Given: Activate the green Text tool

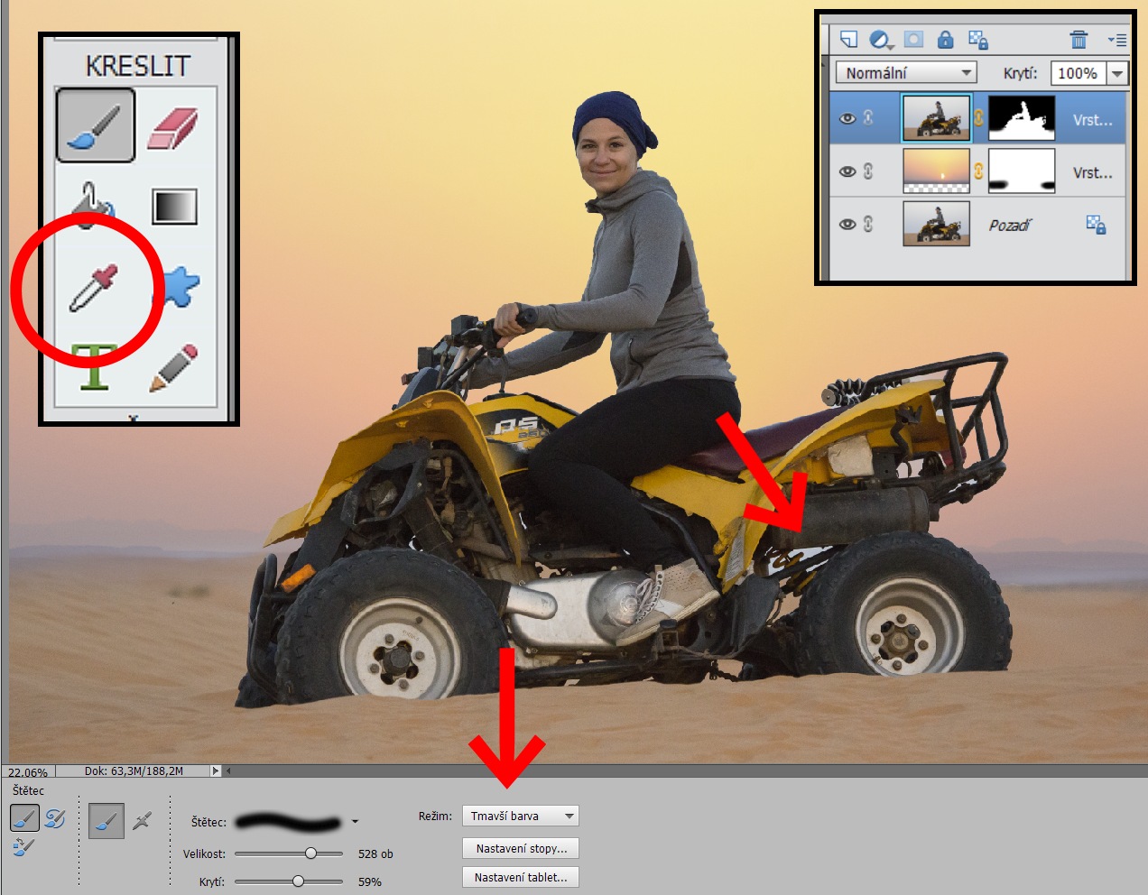Looking at the screenshot, I should tap(94, 367).
